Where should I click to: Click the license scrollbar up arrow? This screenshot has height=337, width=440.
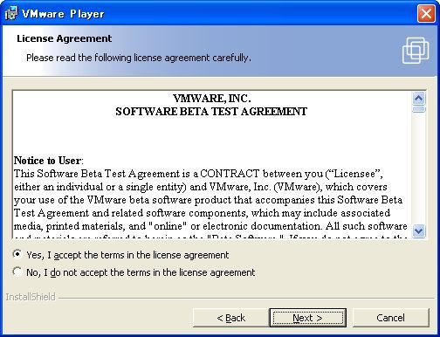tap(419, 99)
